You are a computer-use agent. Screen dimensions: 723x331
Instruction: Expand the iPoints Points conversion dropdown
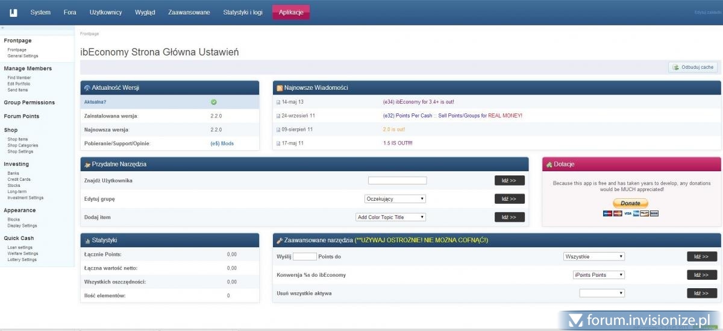[x=598, y=275]
